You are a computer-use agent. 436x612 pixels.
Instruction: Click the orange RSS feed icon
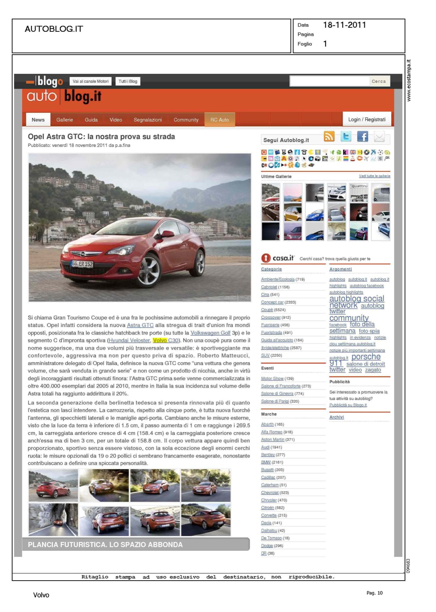pos(329,137)
